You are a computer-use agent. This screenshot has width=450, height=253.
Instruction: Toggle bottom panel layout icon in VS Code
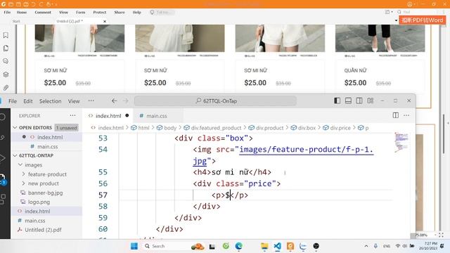click(x=348, y=100)
